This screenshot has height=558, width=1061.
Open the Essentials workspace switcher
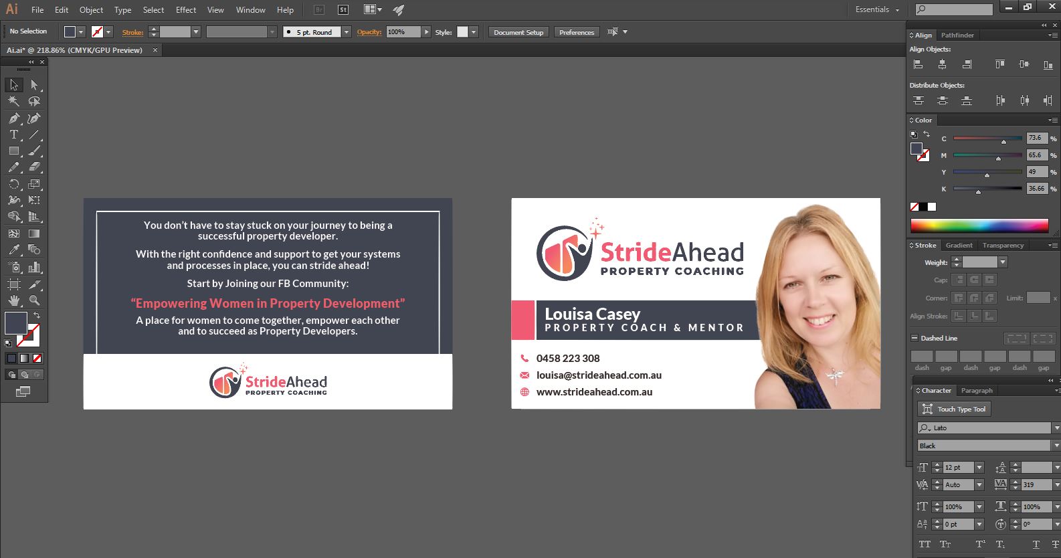coord(877,9)
